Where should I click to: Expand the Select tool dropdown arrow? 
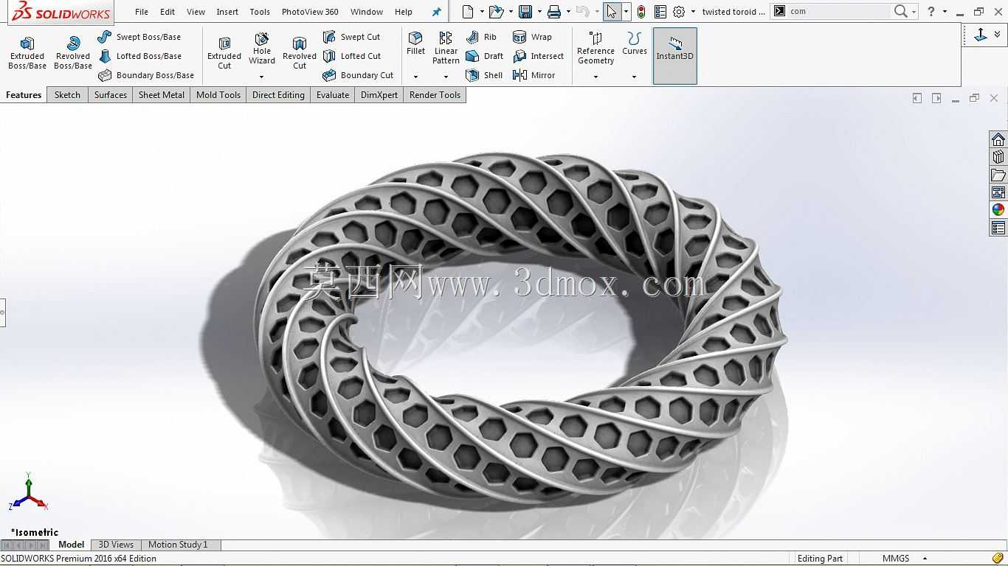tap(626, 12)
